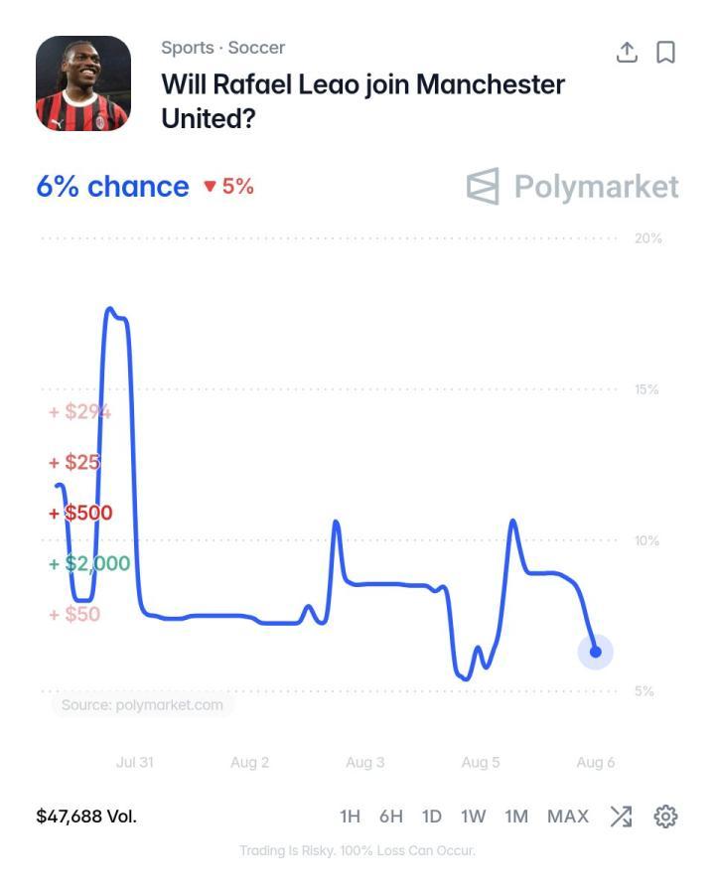715x894 pixels.
Task: Click the red 5% change indicator
Action: click(228, 186)
